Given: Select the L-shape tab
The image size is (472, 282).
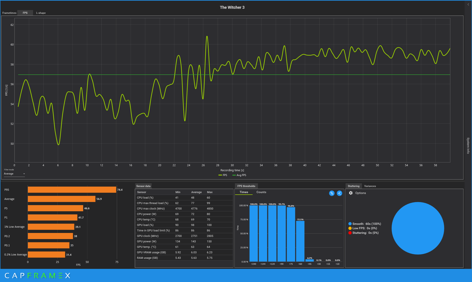Looking at the screenshot, I should pyautogui.click(x=41, y=13).
